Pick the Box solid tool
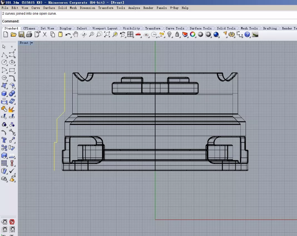297x236 pixels. tap(4, 93)
